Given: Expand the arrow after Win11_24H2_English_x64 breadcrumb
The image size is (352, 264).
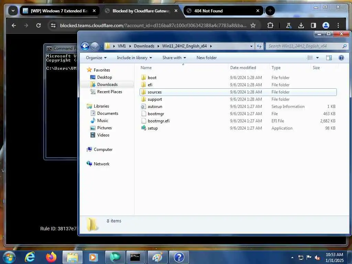Looking at the screenshot, I should [211, 46].
